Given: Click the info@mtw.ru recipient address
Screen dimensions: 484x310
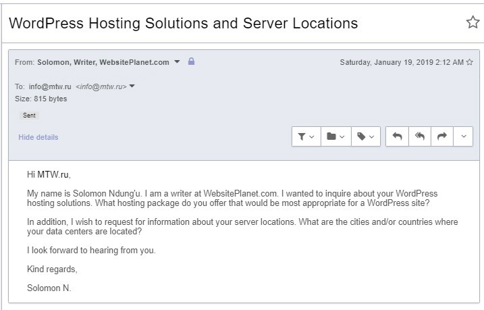Looking at the screenshot, I should (50, 86).
